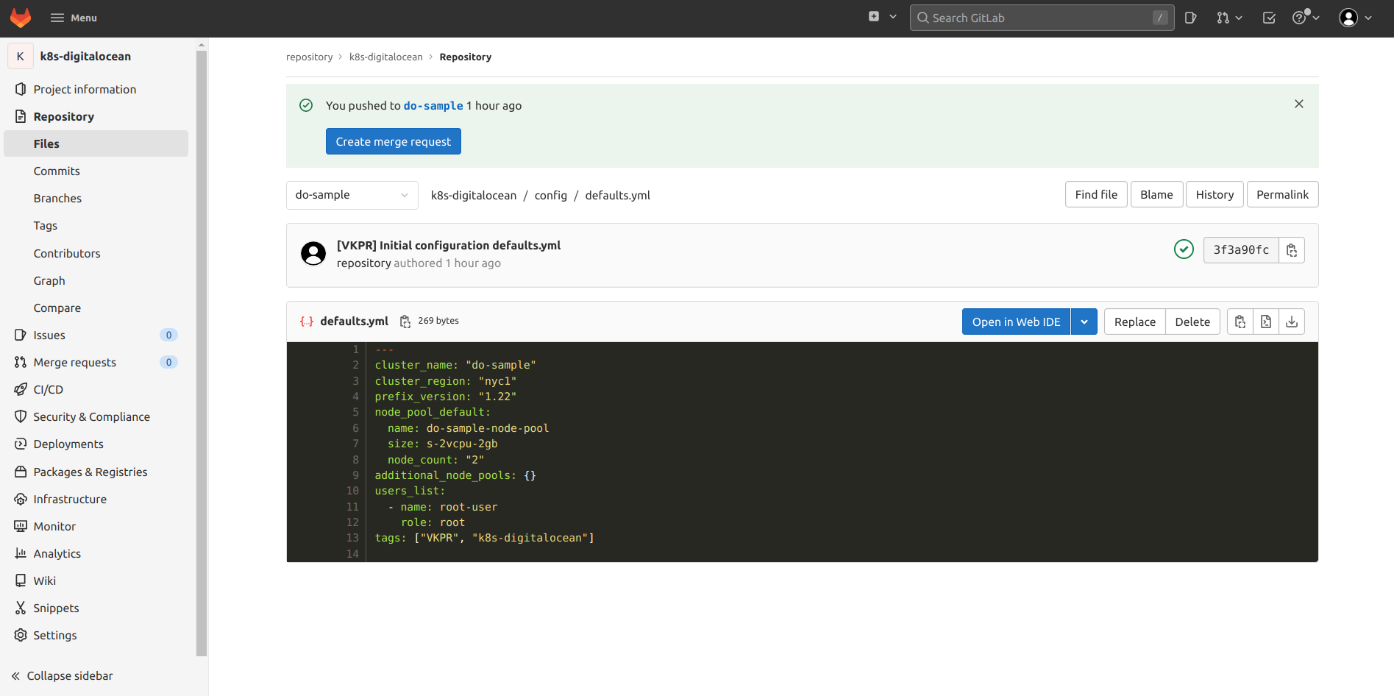Focus the Search GitLab field
Image resolution: width=1394 pixels, height=696 pixels.
(1042, 18)
